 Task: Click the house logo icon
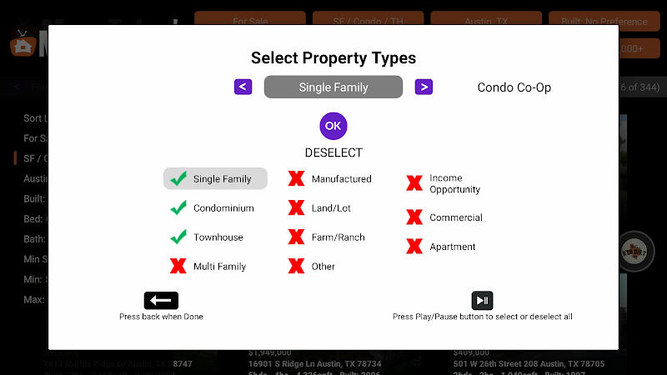(x=23, y=42)
